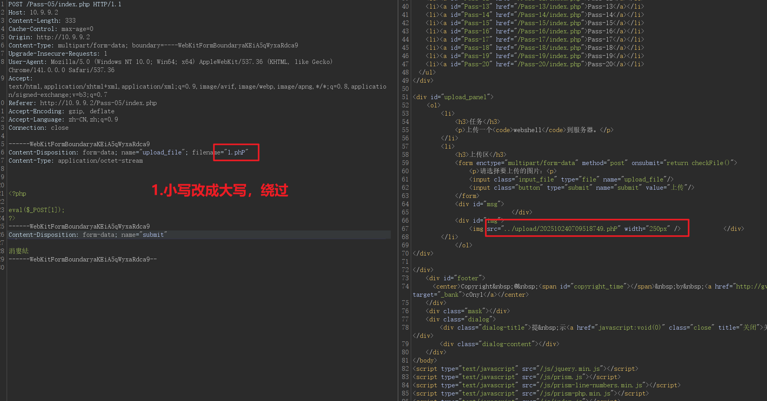Click the Content-Length: 333 header

[42, 21]
